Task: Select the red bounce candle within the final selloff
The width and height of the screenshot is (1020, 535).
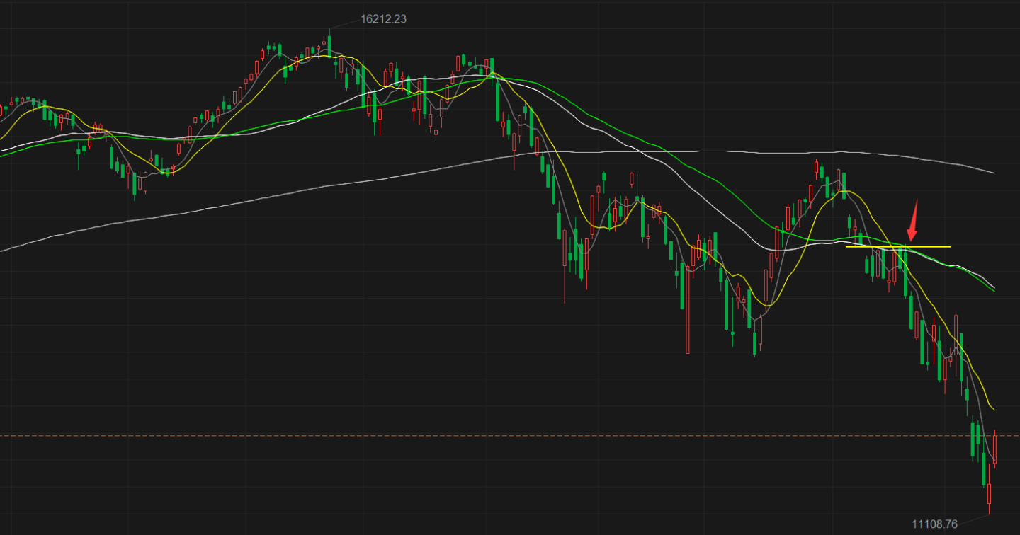Action: 956,333
